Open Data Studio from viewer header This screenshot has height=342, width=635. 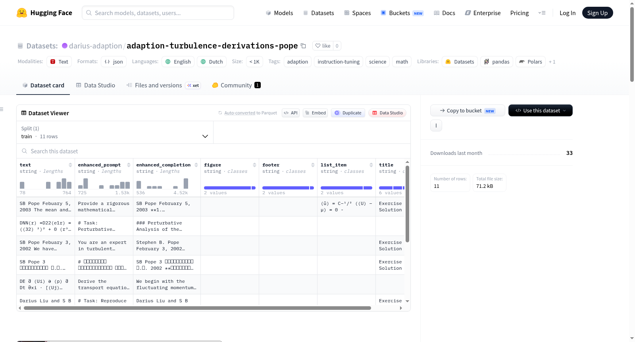(x=387, y=113)
